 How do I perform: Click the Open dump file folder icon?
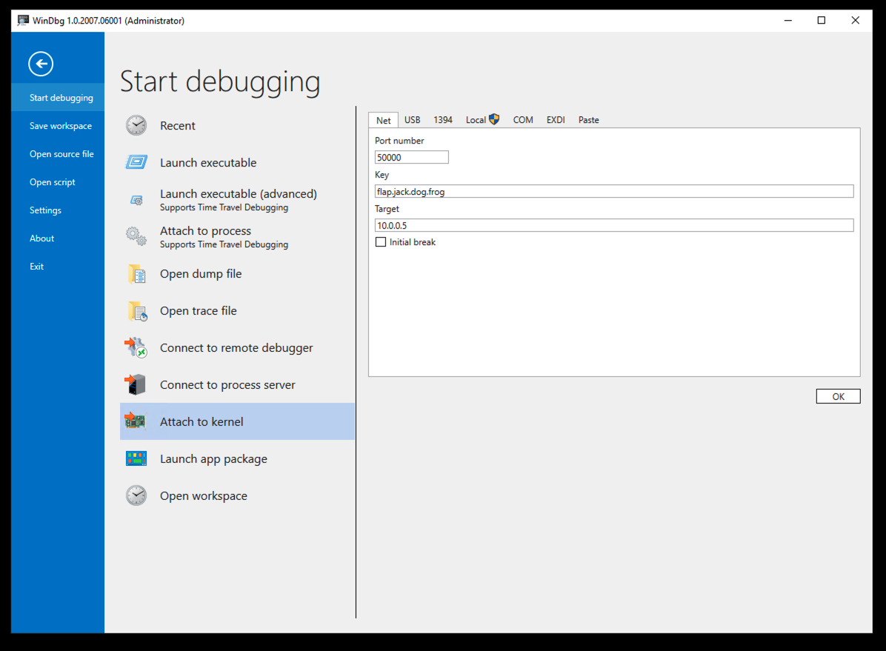pos(136,274)
